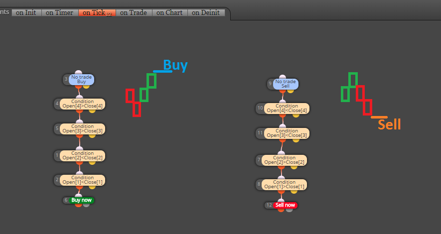Click yellow output dot of block 10
This screenshot has width=441, height=234.
pyautogui.click(x=296, y=116)
